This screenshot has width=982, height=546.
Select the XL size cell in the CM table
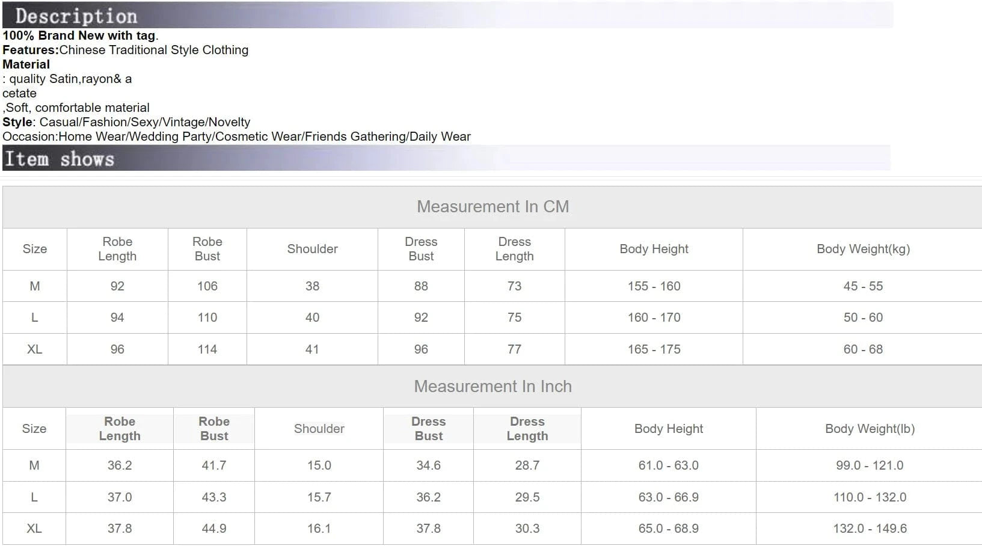(34, 349)
